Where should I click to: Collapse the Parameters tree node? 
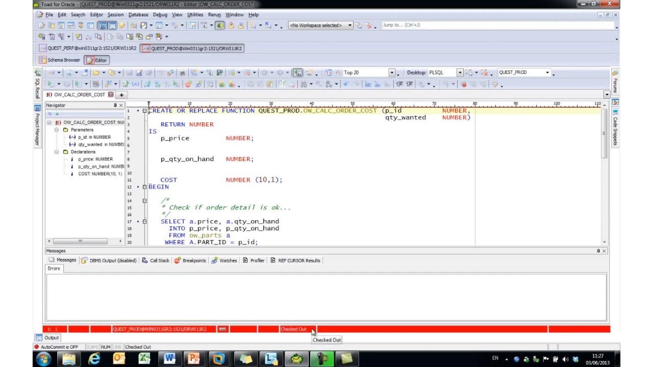57,130
